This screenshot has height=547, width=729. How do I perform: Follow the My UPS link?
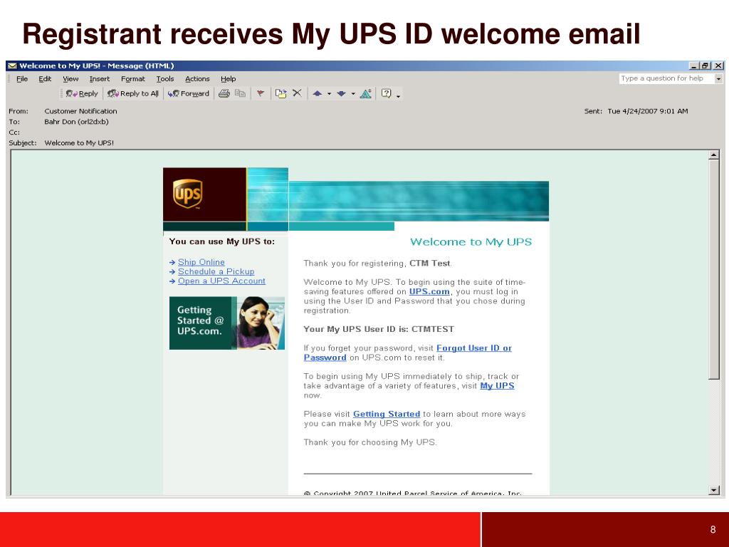pos(497,385)
